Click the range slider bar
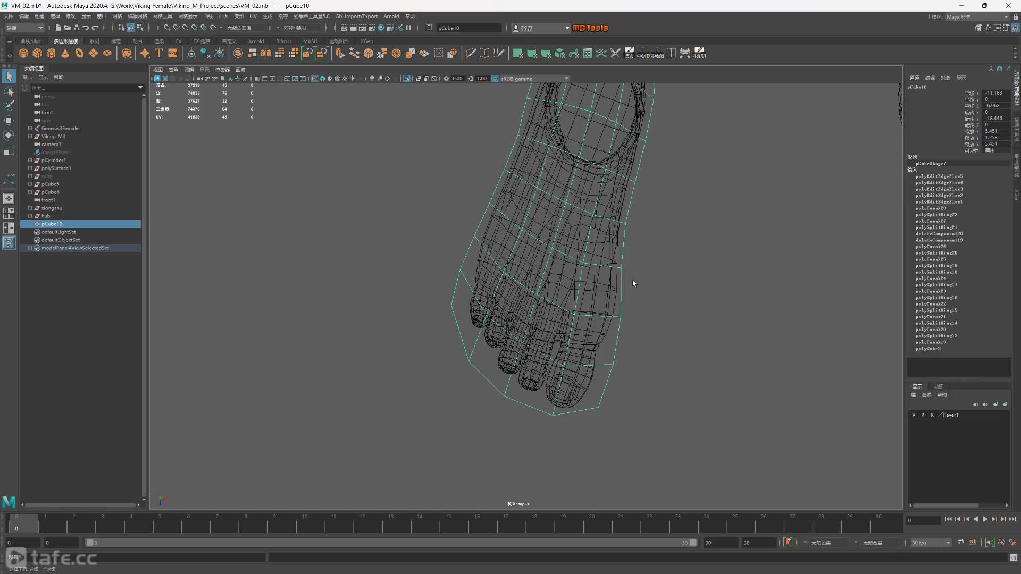The width and height of the screenshot is (1021, 574). tap(391, 543)
